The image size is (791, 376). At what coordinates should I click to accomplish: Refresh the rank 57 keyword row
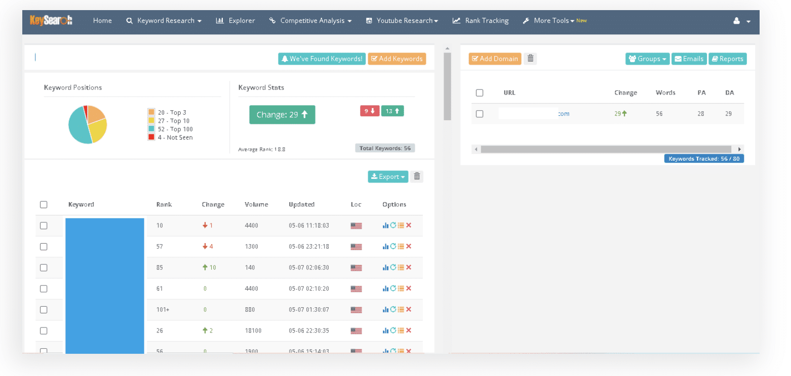[393, 247]
